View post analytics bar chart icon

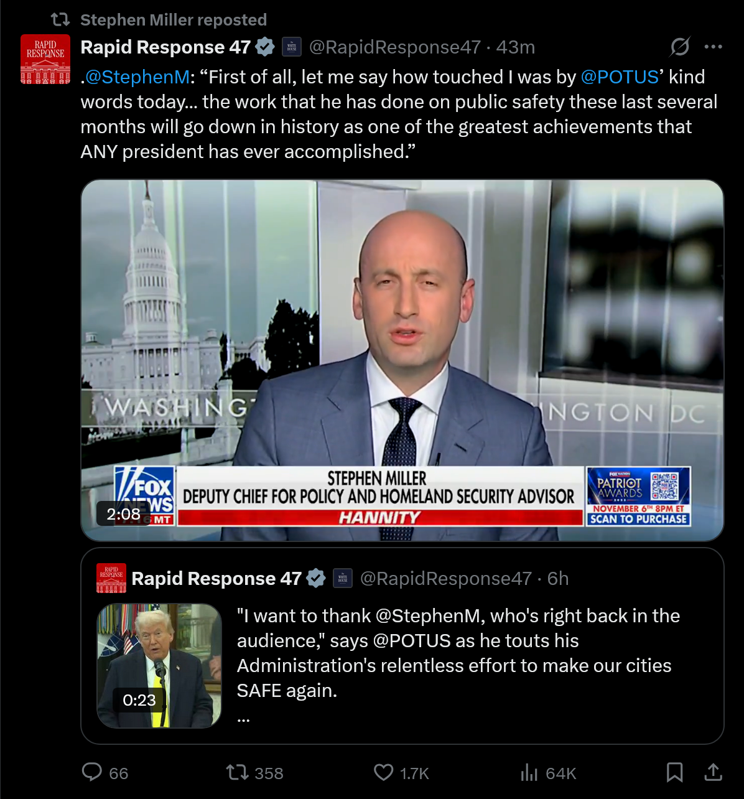click(x=529, y=773)
